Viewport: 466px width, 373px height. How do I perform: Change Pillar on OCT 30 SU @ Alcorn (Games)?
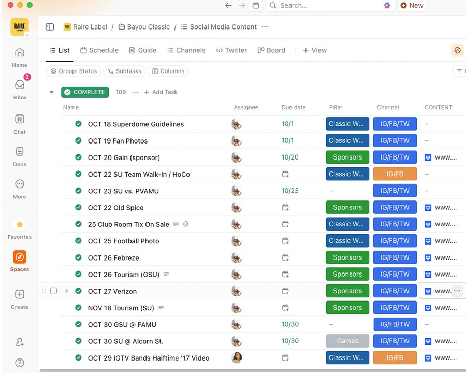coord(347,341)
